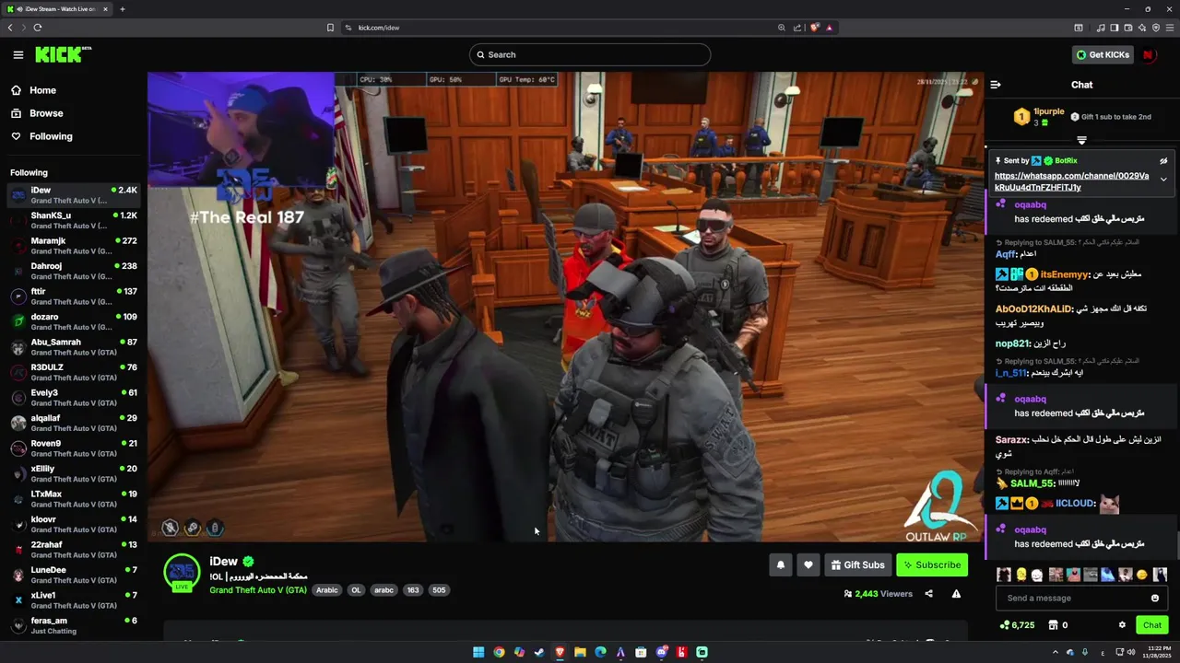Open LTxMax channel in Following list
This screenshot has width=1180, height=663.
[x=72, y=499]
